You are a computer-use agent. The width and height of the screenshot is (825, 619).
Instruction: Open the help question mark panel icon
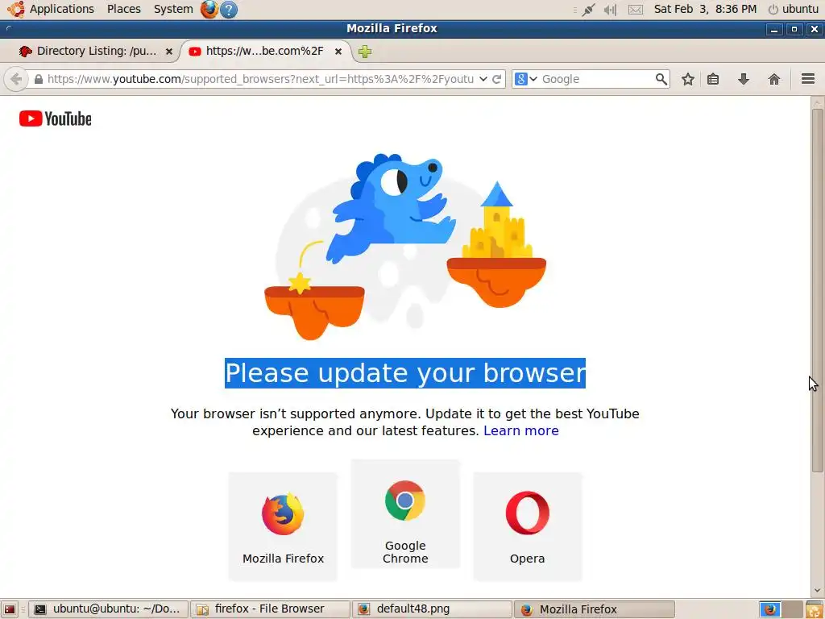click(x=228, y=9)
